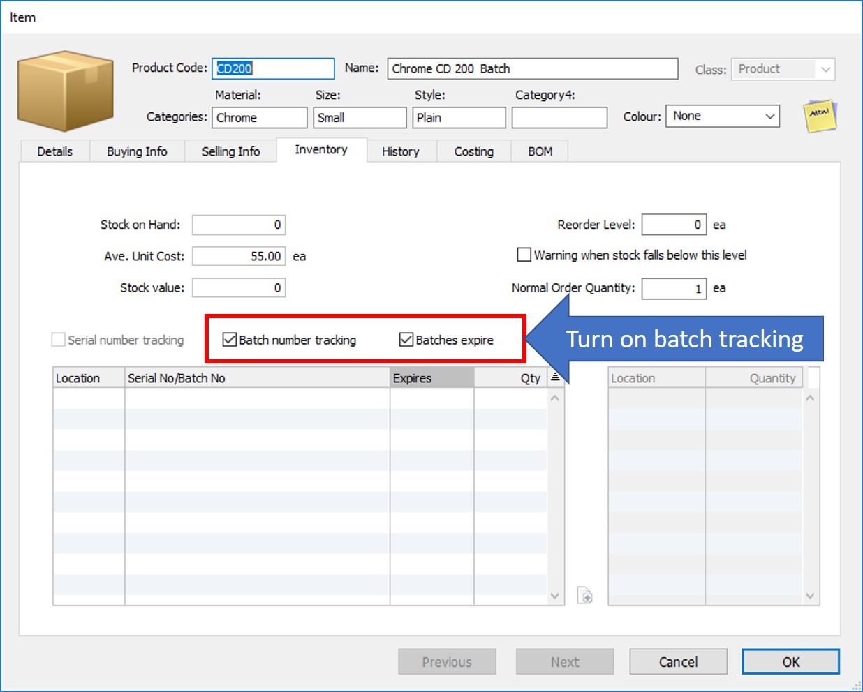This screenshot has width=863, height=692.
Task: Disable Batch number tracking
Action: pyautogui.click(x=229, y=340)
